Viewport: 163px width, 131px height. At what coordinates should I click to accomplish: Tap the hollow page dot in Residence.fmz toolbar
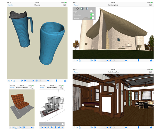[x=61, y=128]
